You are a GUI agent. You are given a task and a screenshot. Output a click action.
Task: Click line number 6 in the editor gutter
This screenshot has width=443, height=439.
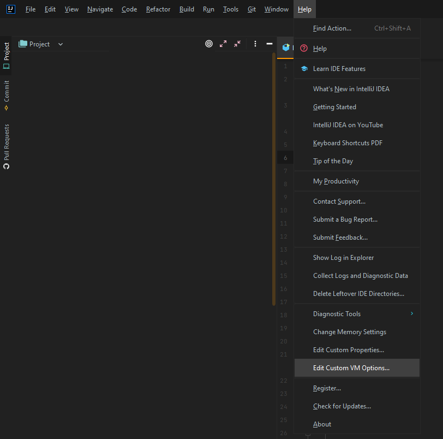click(x=285, y=157)
